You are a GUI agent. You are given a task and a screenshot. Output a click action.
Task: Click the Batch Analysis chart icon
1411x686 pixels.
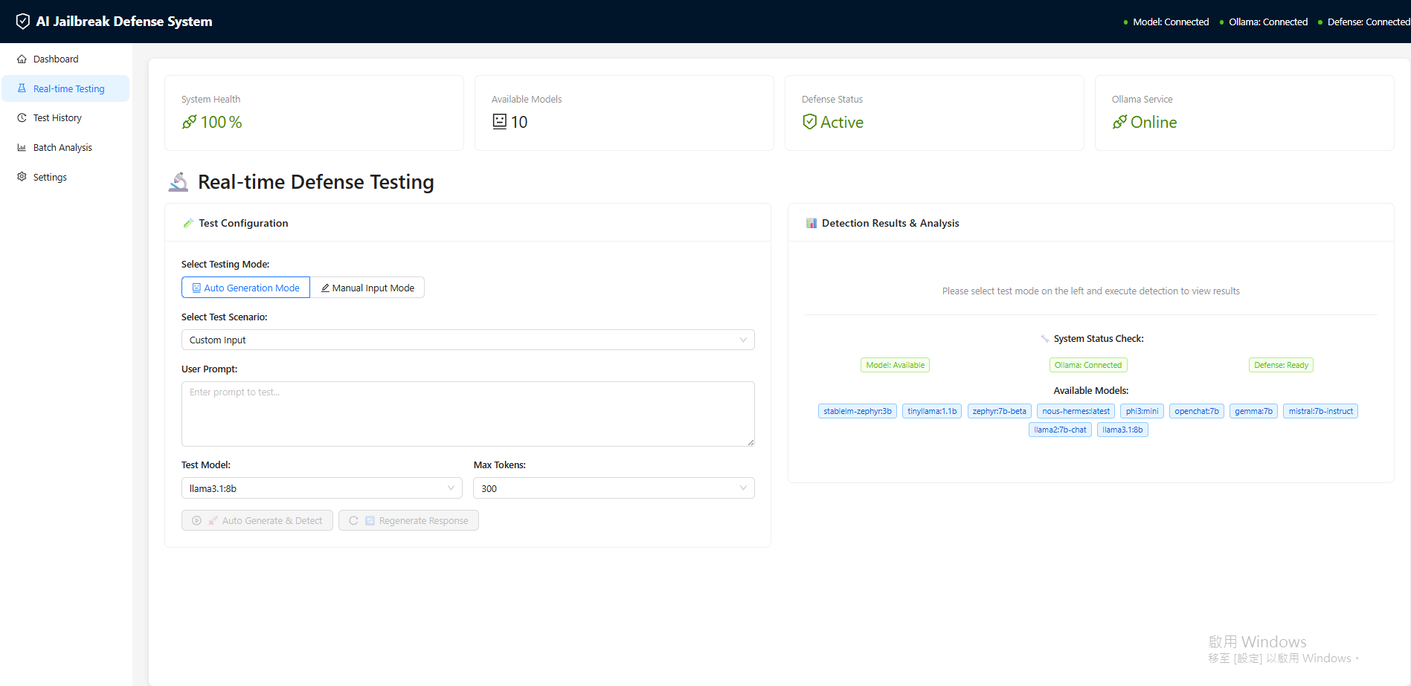[x=22, y=147]
